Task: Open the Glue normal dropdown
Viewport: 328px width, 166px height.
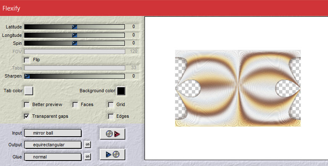Action: tap(53, 157)
